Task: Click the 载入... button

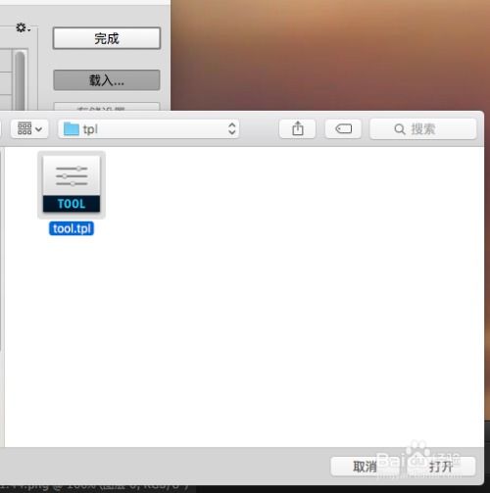Action: click(x=107, y=79)
